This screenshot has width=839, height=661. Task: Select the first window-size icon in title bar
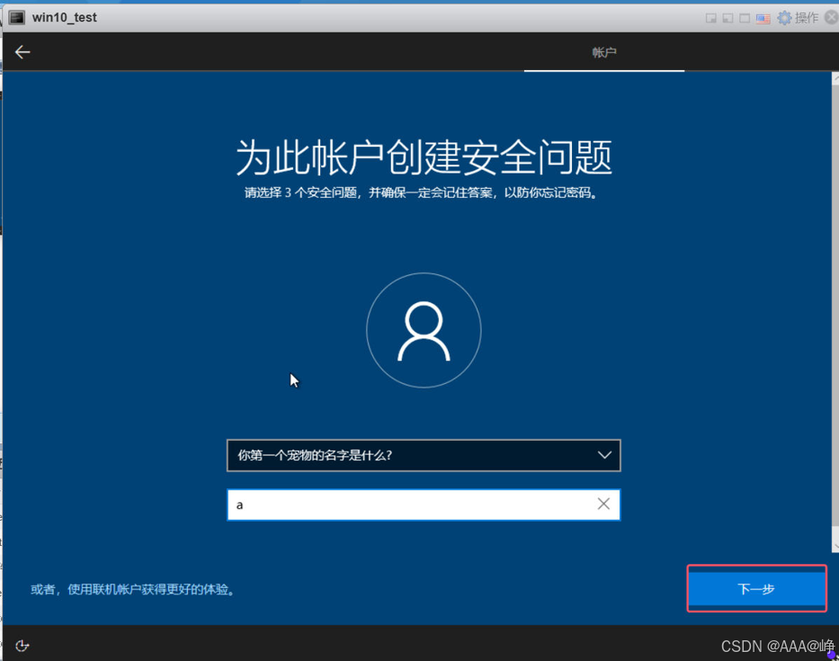[711, 19]
